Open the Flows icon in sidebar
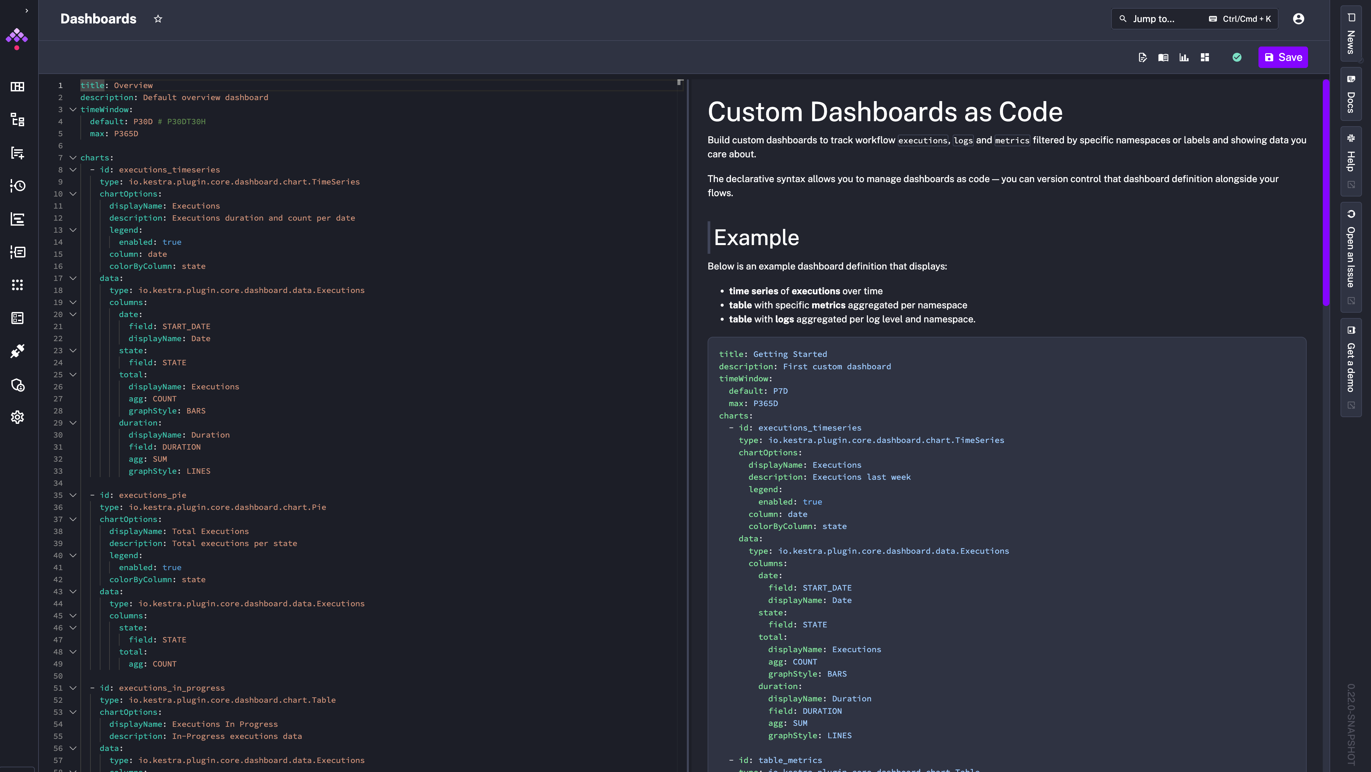This screenshot has height=772, width=1371. [x=17, y=120]
